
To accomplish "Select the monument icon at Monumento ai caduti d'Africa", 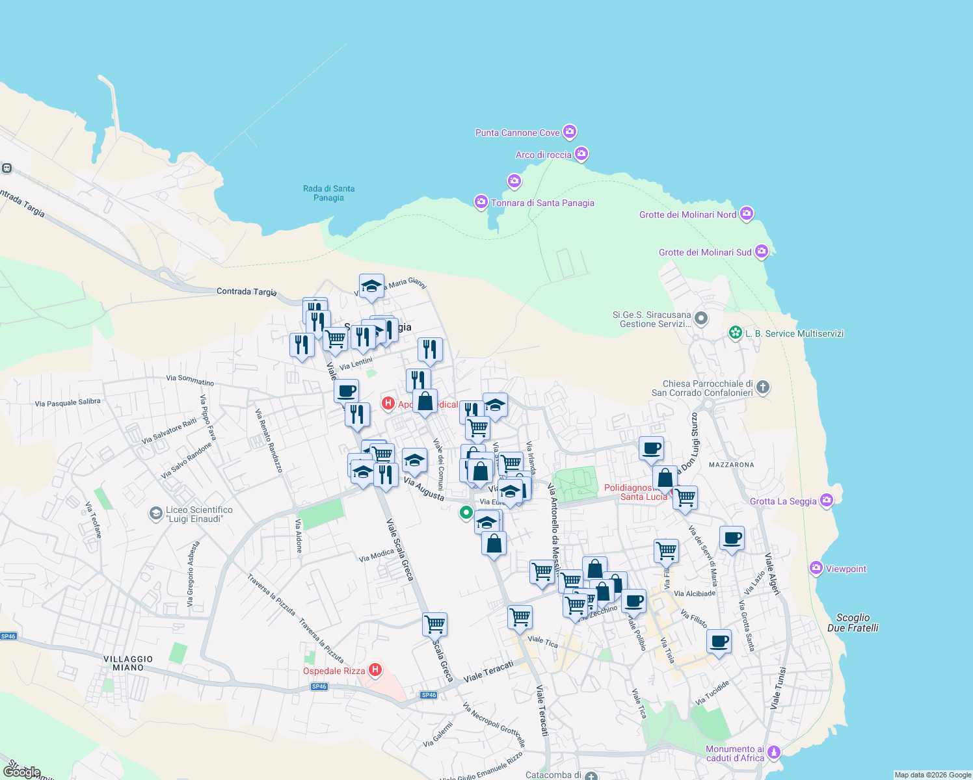I will coord(774,751).
